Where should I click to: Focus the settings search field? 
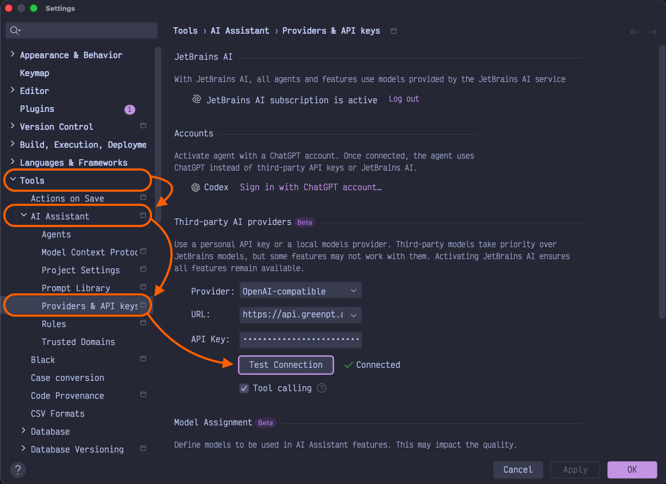81,30
